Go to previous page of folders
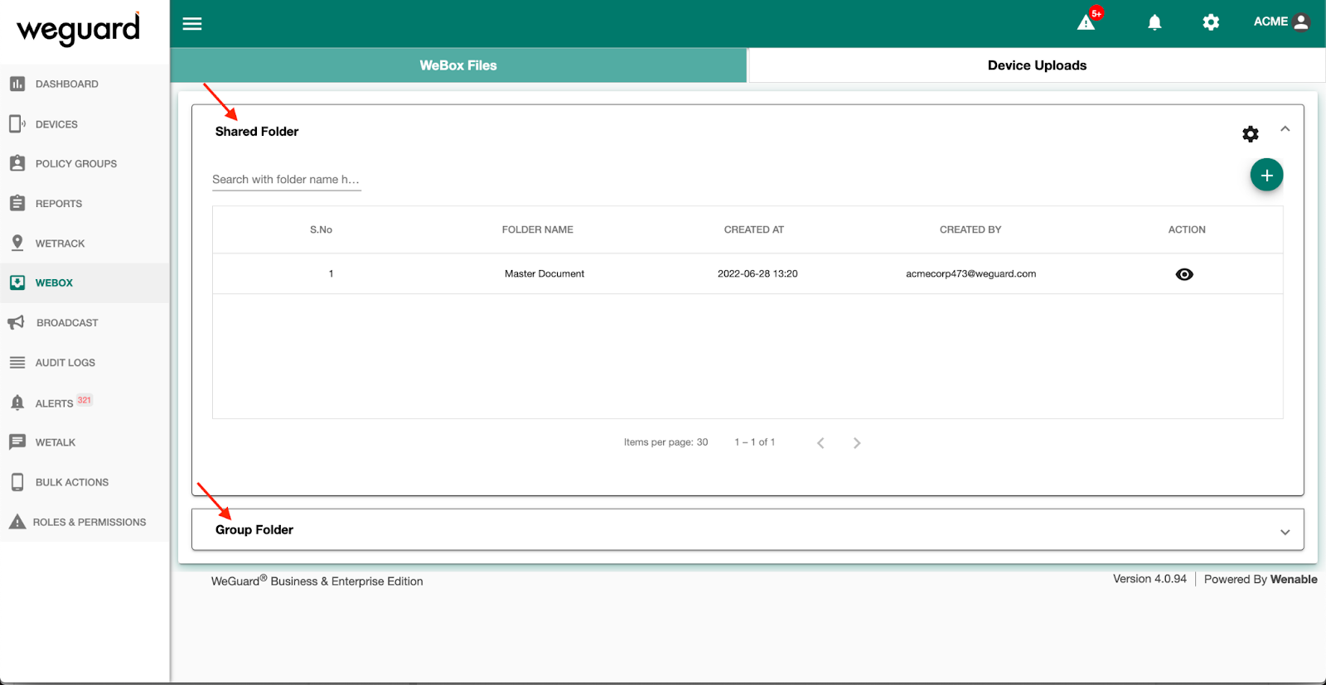1326x685 pixels. click(x=820, y=443)
